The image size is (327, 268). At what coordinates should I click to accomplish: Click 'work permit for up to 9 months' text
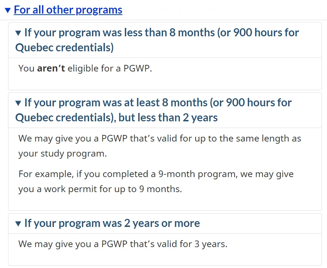pyautogui.click(x=113, y=189)
